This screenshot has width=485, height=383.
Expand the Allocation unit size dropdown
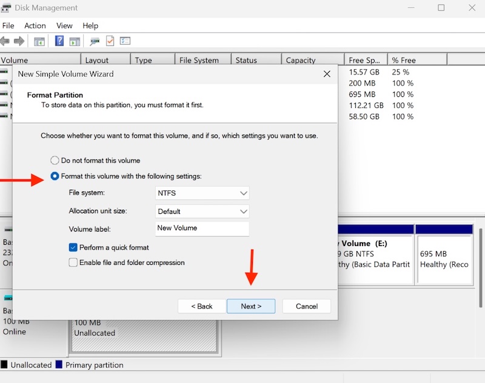(202, 211)
